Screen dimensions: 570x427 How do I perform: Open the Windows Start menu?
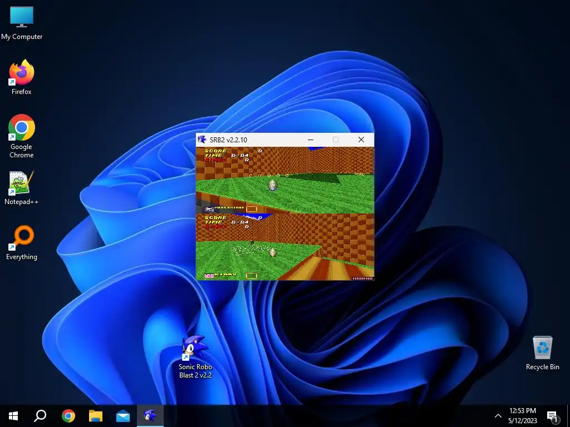(13, 416)
